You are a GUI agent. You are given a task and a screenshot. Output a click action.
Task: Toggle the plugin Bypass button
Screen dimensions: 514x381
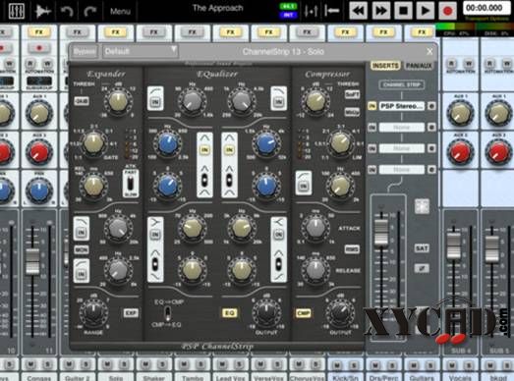[x=85, y=51]
